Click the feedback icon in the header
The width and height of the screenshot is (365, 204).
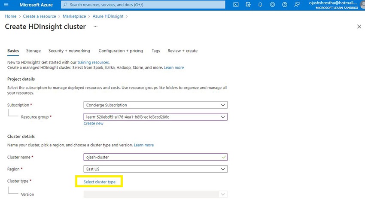[297, 5]
